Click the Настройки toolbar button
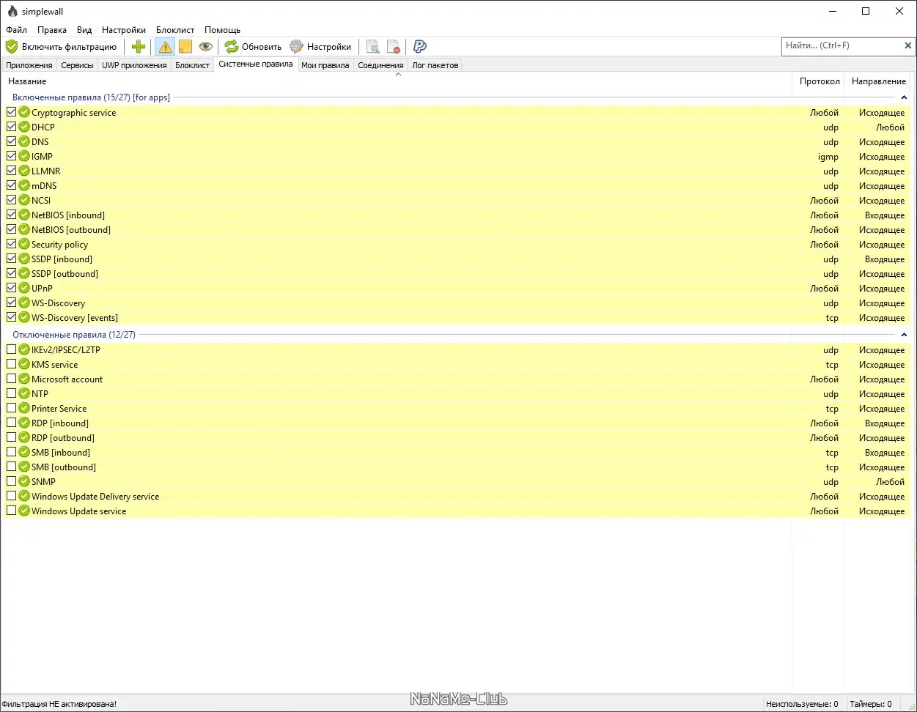Image resolution: width=917 pixels, height=712 pixels. click(x=320, y=47)
